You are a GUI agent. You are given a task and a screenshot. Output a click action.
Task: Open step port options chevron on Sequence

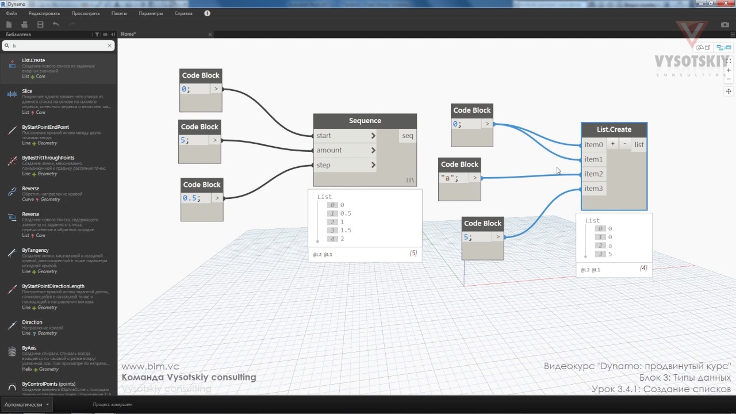(373, 165)
